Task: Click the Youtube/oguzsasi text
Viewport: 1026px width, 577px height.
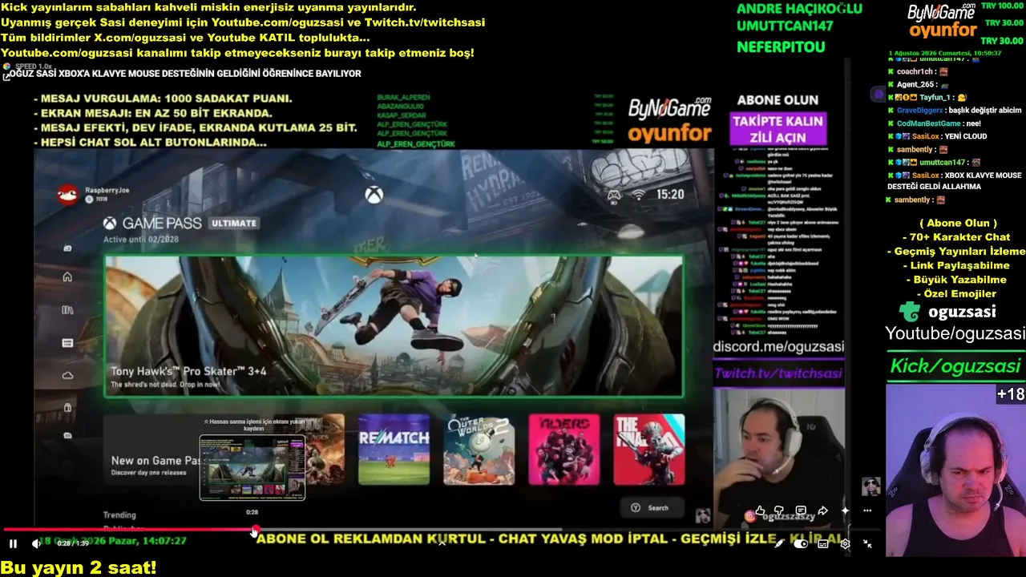Action: pyautogui.click(x=955, y=333)
